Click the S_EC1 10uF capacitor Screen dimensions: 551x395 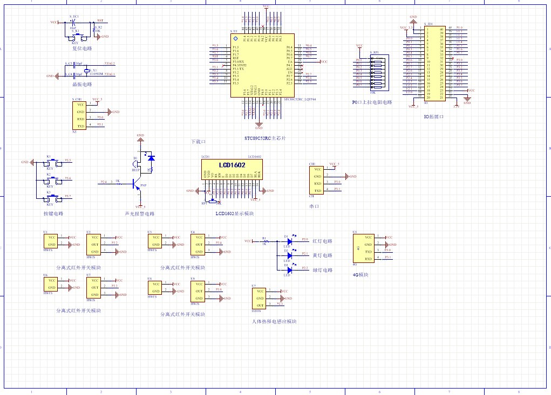tap(73, 23)
